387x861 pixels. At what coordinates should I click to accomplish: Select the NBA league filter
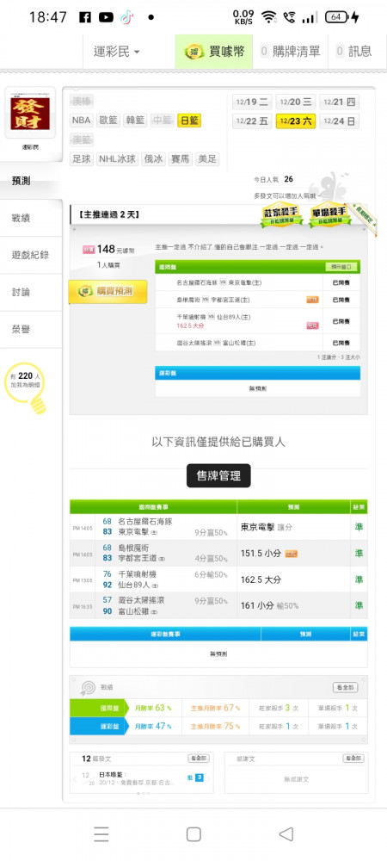[82, 121]
